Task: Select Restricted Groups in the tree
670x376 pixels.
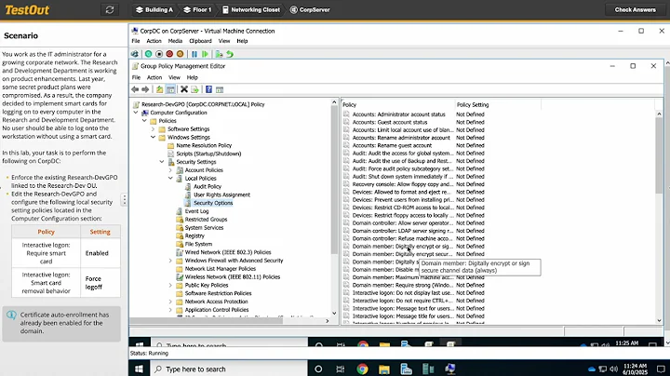Action: tap(206, 220)
